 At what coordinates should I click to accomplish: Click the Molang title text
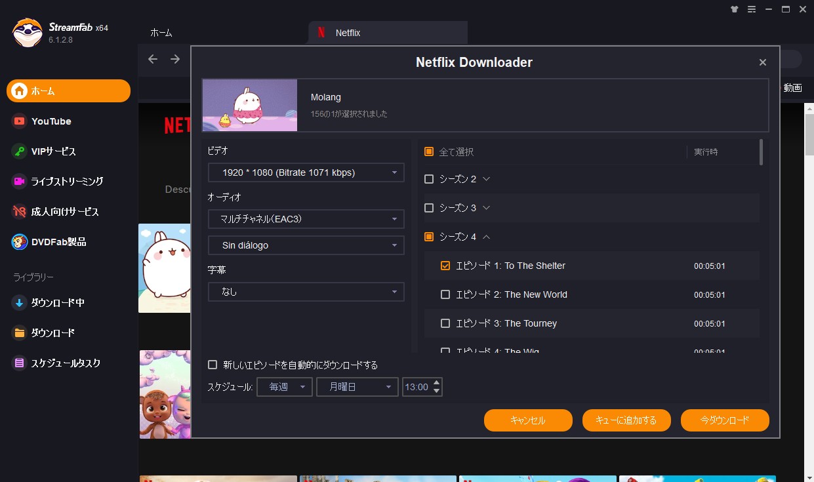tap(326, 97)
